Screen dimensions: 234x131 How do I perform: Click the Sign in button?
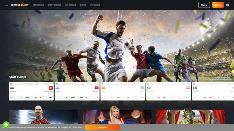point(204,5)
